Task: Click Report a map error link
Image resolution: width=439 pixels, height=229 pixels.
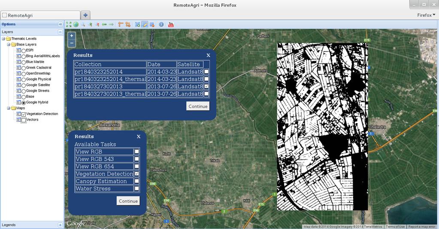Action: tap(422, 227)
